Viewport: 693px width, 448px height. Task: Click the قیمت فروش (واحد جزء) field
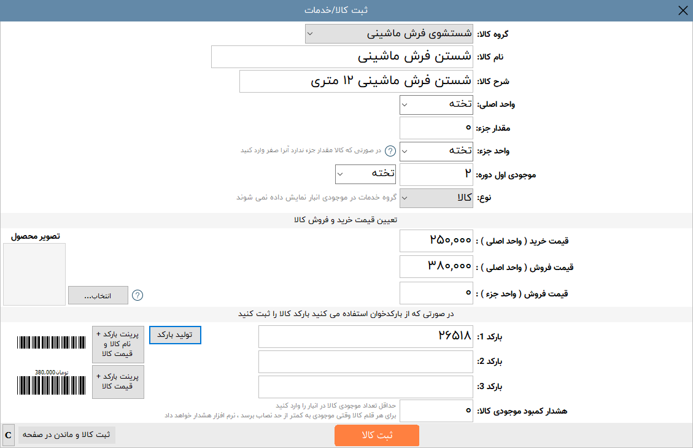[436, 293]
